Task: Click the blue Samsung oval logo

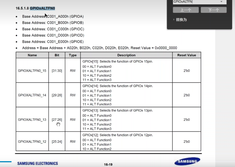Action: coord(187,161)
